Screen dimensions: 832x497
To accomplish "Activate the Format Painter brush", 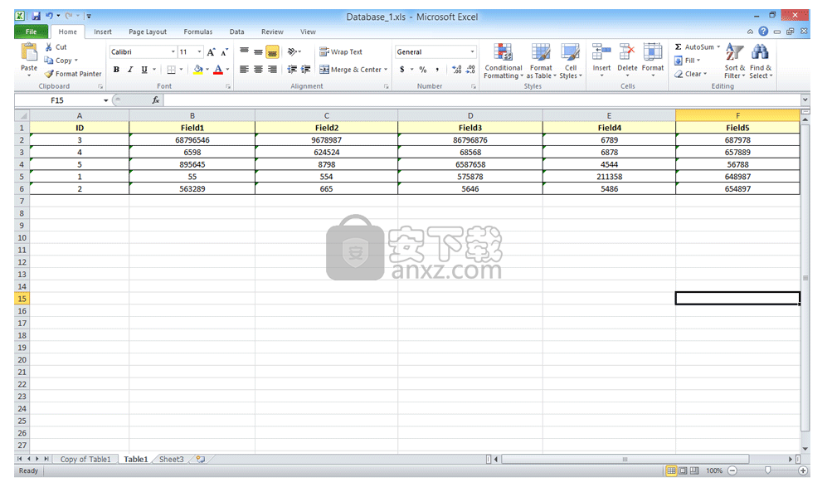I will tap(49, 74).
